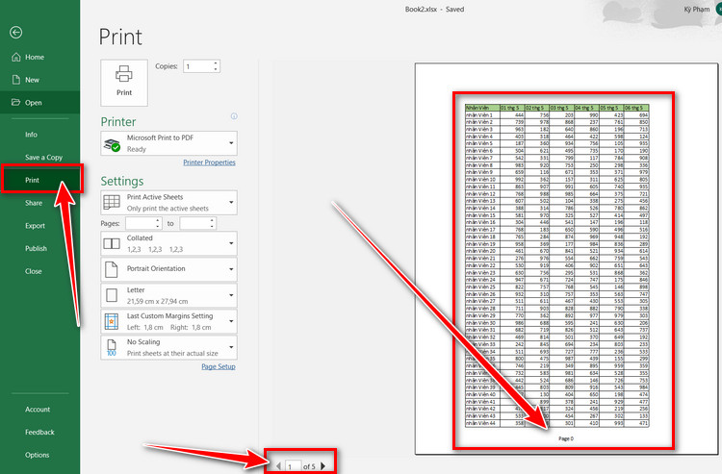Image resolution: width=722 pixels, height=474 pixels.
Task: Click the printer info icon
Action: pos(234,116)
